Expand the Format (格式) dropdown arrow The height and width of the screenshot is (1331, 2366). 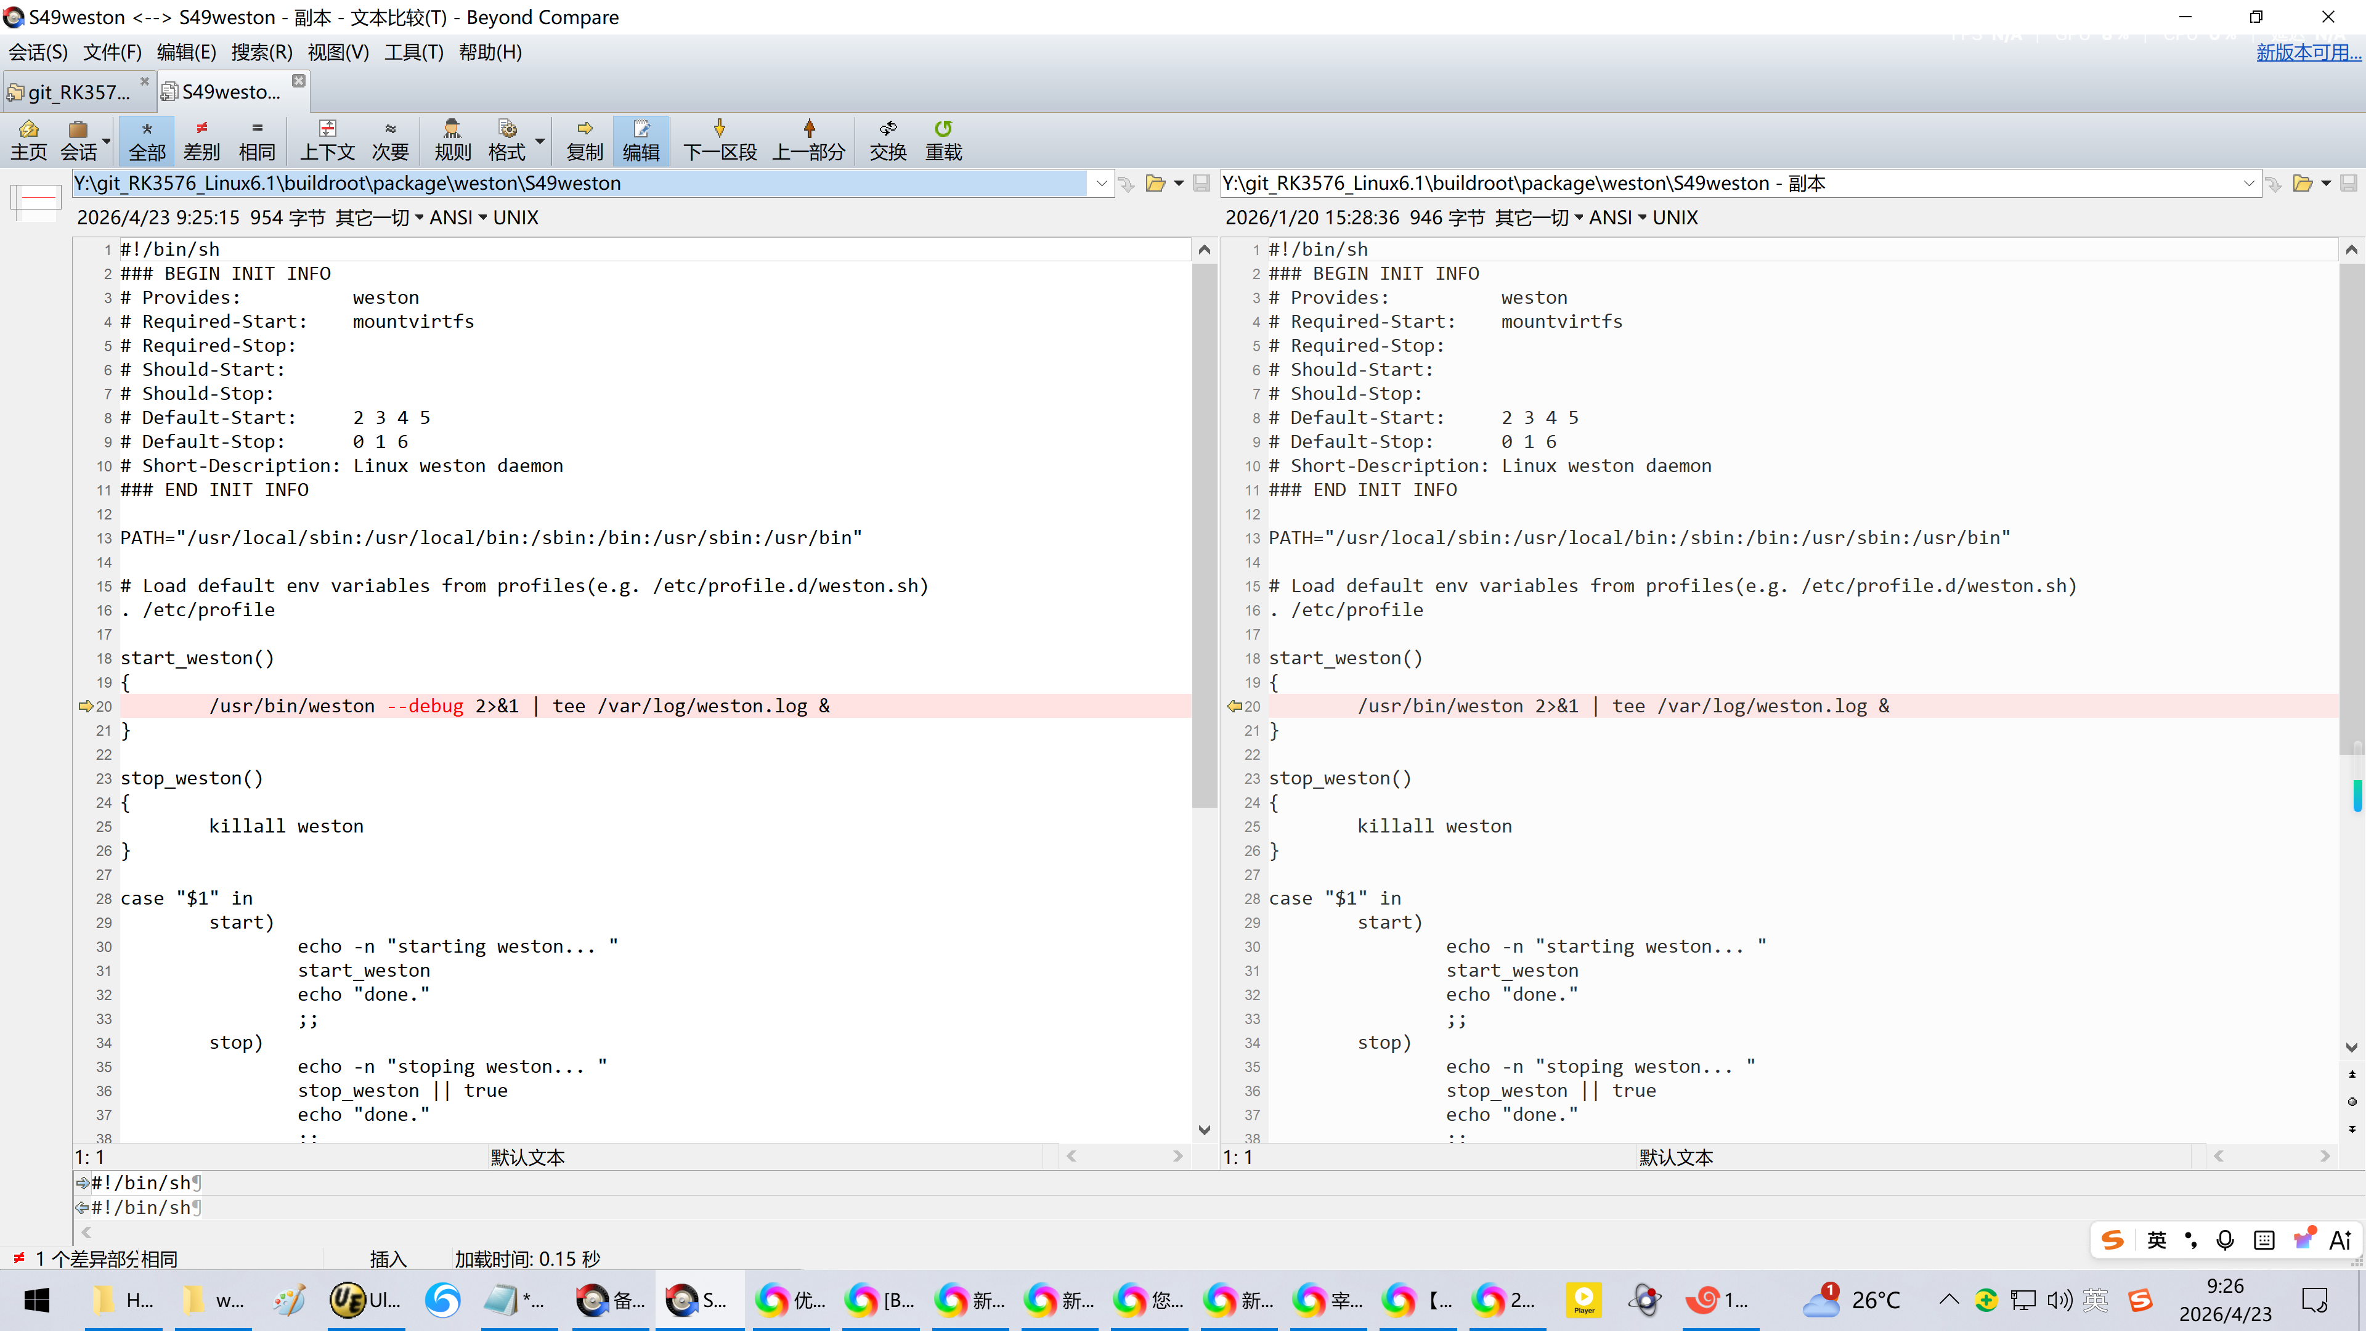coord(540,140)
